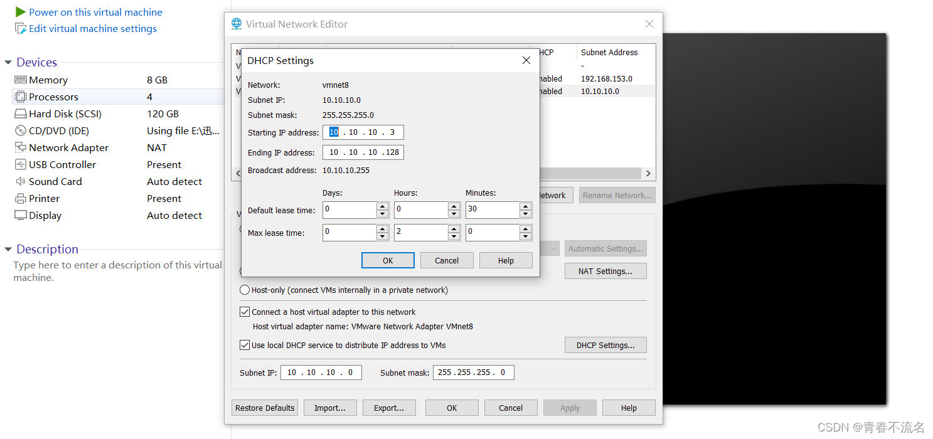This screenshot has height=439, width=933.
Task: Click the Power on this virtual machine play icon
Action: pos(21,12)
